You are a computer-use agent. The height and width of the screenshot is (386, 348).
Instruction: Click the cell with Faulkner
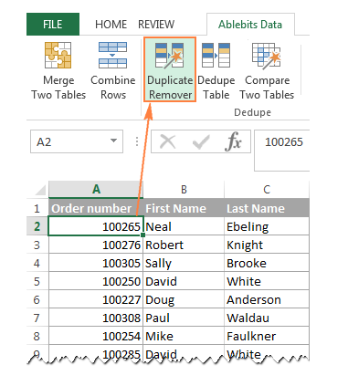(267, 336)
